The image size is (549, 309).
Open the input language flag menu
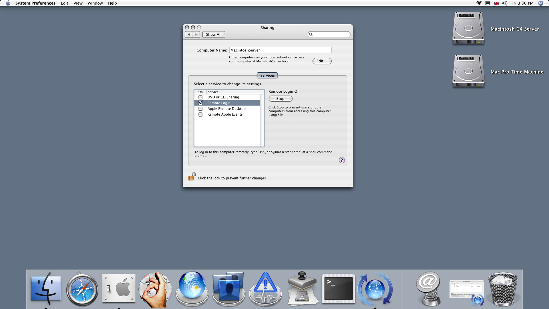(x=496, y=3)
